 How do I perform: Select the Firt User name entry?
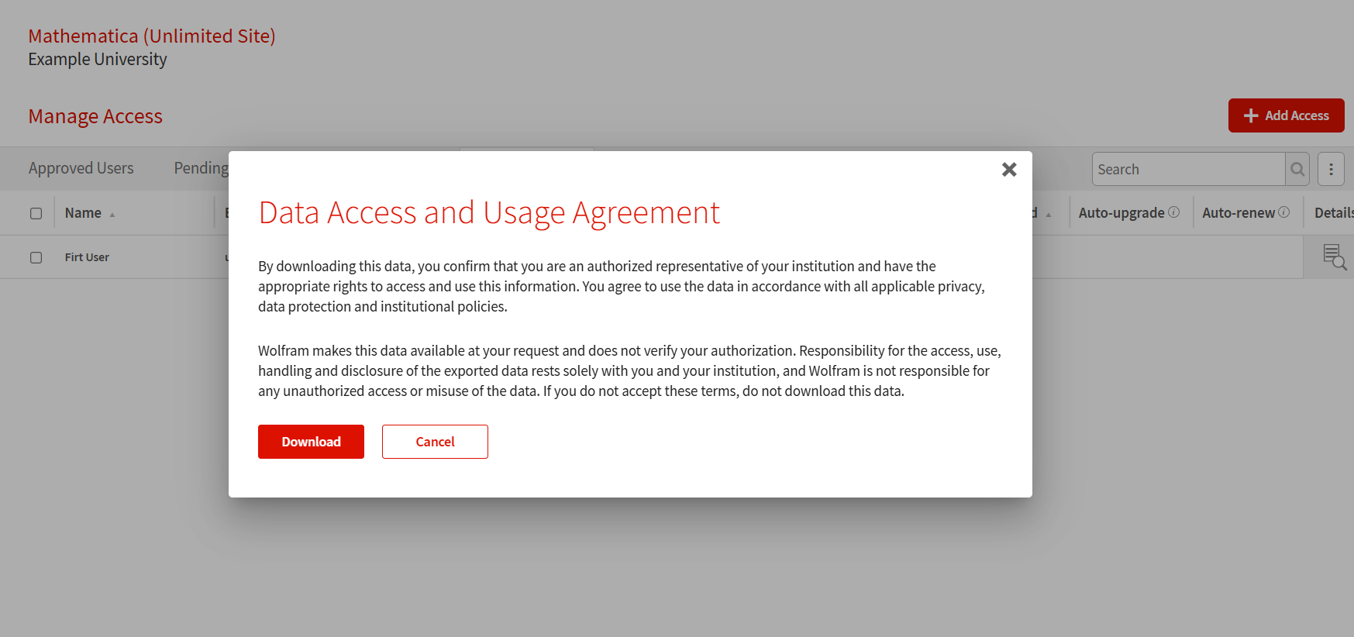tap(87, 257)
